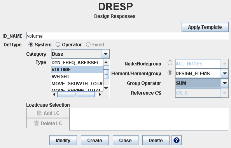Image resolution: width=231 pixels, height=148 pixels.
Task: Choose the Node/Nodegroup radio button
Action: (x=170, y=63)
